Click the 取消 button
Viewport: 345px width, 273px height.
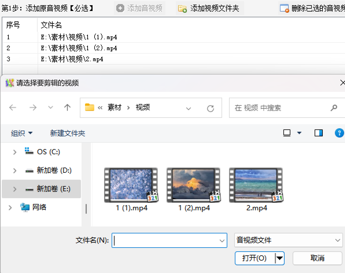(317, 258)
